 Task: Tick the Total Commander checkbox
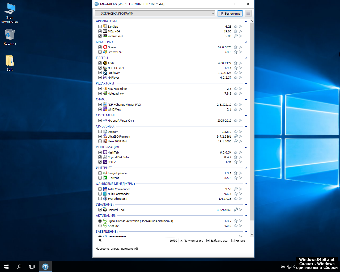point(100,189)
